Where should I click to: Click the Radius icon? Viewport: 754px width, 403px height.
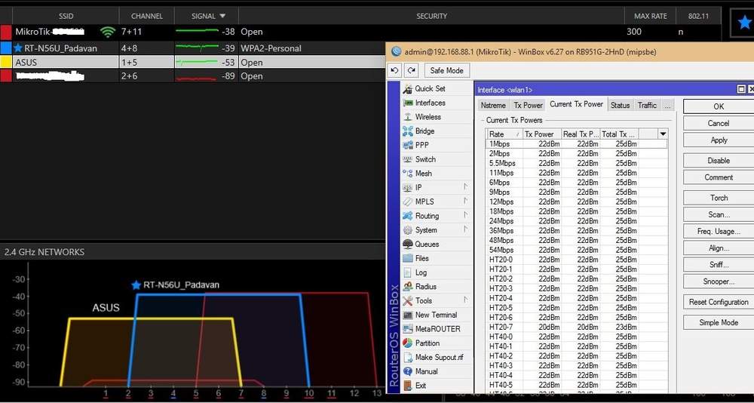click(x=408, y=287)
